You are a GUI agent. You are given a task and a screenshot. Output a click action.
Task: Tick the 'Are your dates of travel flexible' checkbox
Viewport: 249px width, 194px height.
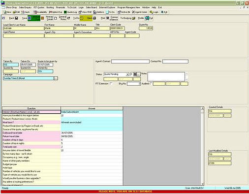click(x=62, y=150)
